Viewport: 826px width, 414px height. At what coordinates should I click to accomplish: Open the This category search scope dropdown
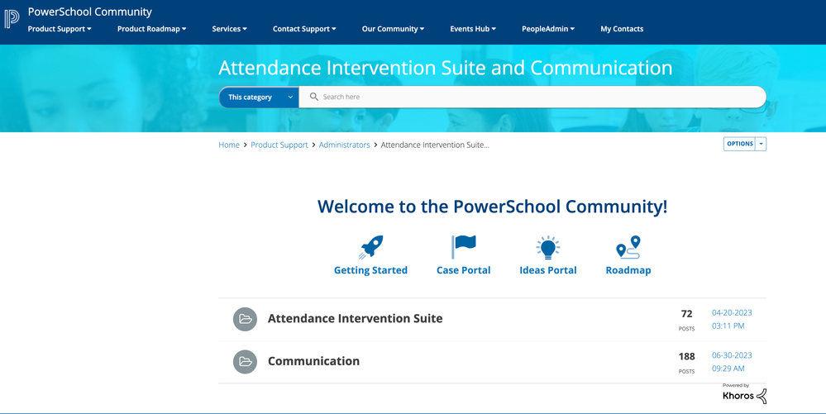(259, 97)
